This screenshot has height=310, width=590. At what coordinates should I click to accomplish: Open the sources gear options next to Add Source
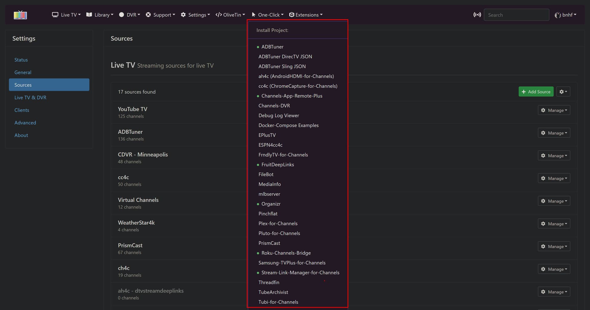click(x=563, y=92)
